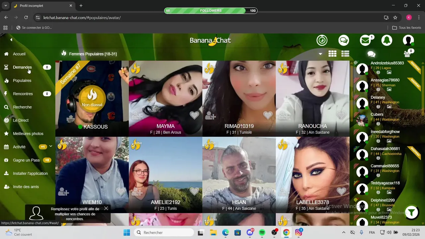Screen dimensions: 425x239
Task: Add HSAN as friend icon
Action: pyautogui.click(x=211, y=192)
